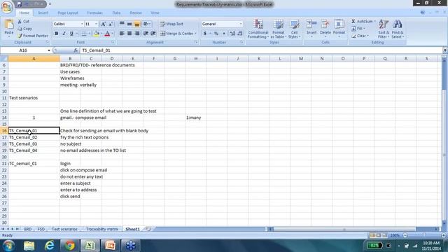Click the Grow Font icon
The height and width of the screenshot is (252, 448).
tap(103, 24)
